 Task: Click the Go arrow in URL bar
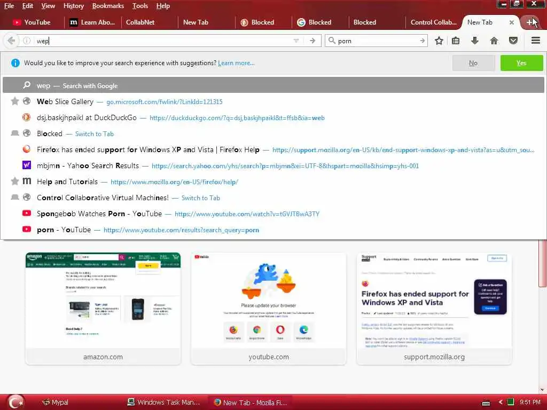tap(312, 41)
